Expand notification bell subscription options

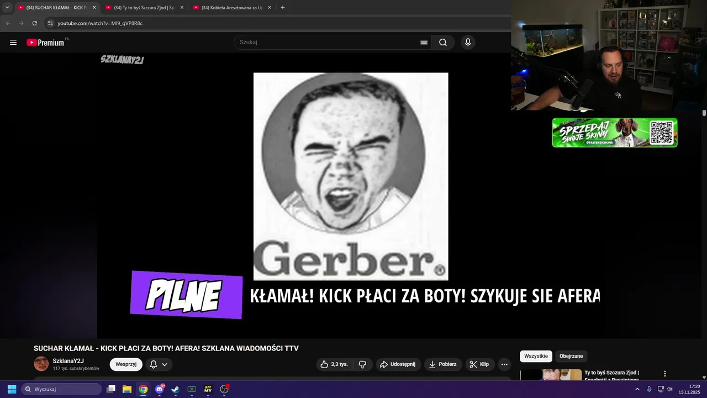159,364
